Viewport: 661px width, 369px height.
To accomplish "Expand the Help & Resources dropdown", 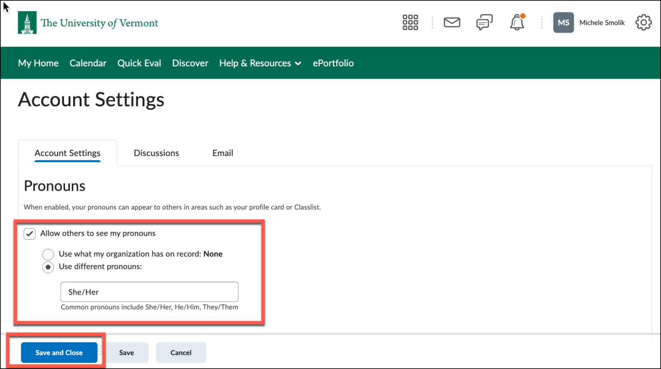I will (260, 63).
